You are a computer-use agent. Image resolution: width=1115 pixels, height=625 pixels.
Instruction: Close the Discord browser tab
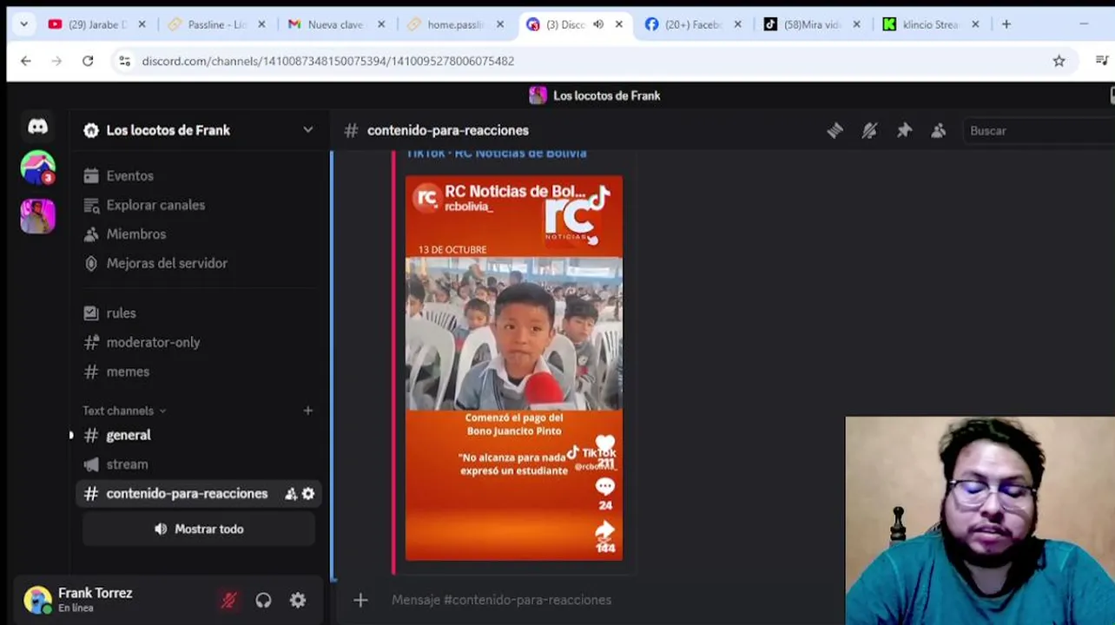coord(619,24)
